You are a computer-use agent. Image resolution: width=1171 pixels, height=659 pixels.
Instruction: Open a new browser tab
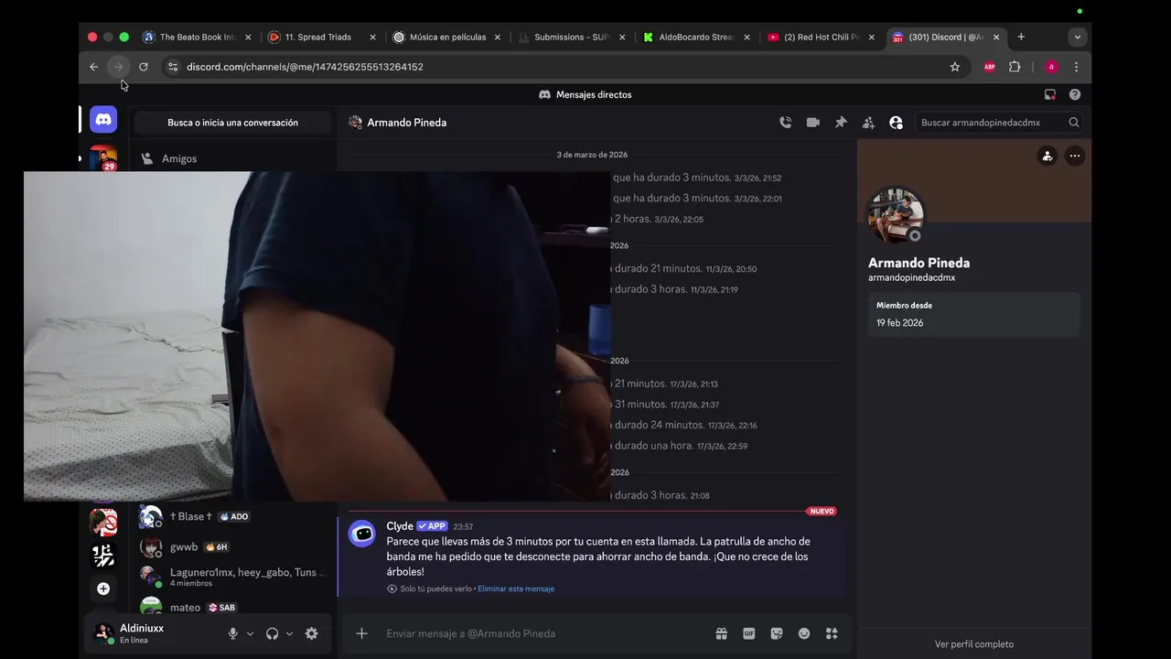click(x=1021, y=38)
